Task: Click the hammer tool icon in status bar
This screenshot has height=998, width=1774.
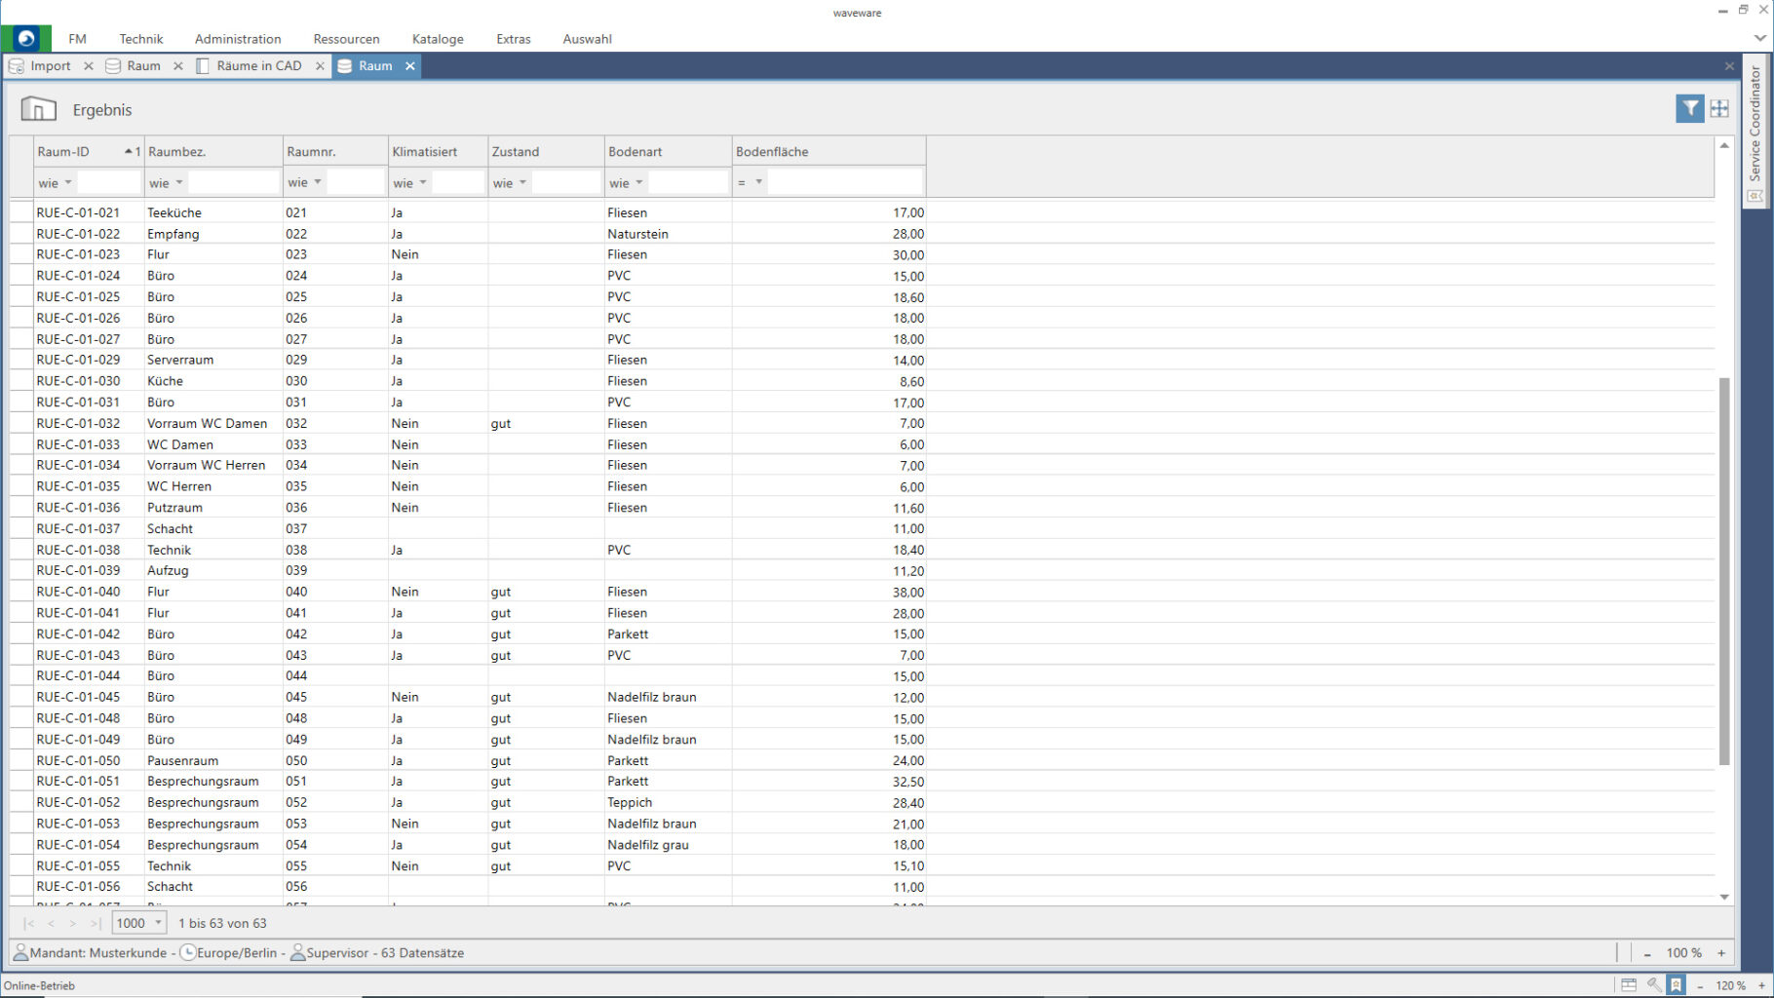Action: tap(1653, 984)
